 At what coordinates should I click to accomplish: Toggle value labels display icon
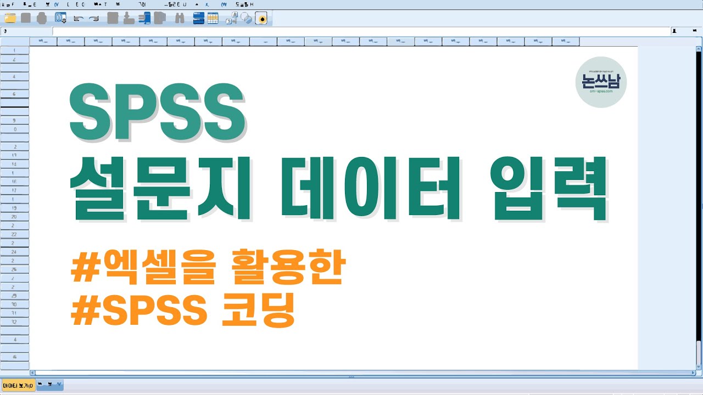click(x=232, y=18)
